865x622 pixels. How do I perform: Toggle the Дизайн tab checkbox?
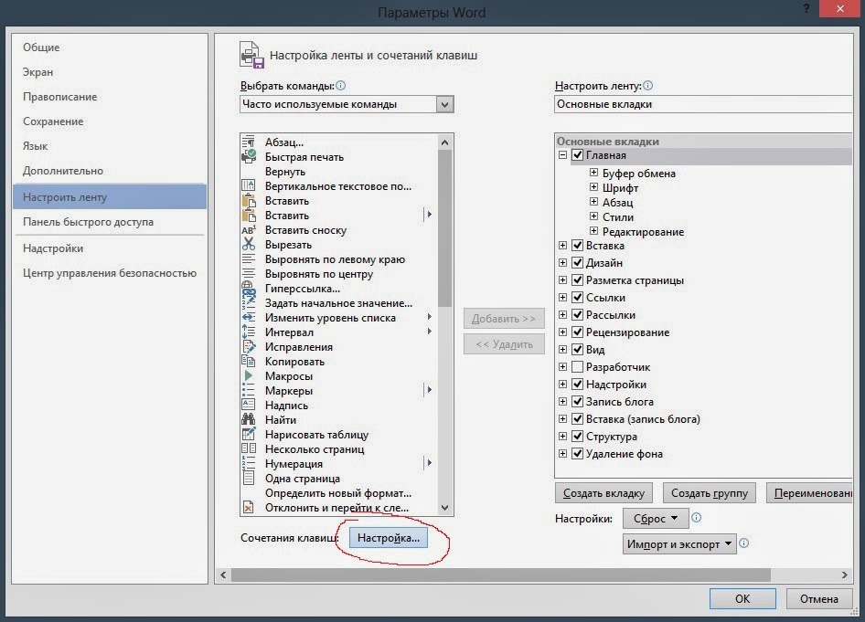click(x=578, y=262)
